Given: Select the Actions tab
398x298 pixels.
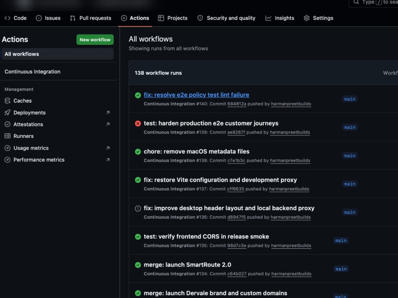Looking at the screenshot, I should click(x=135, y=18).
